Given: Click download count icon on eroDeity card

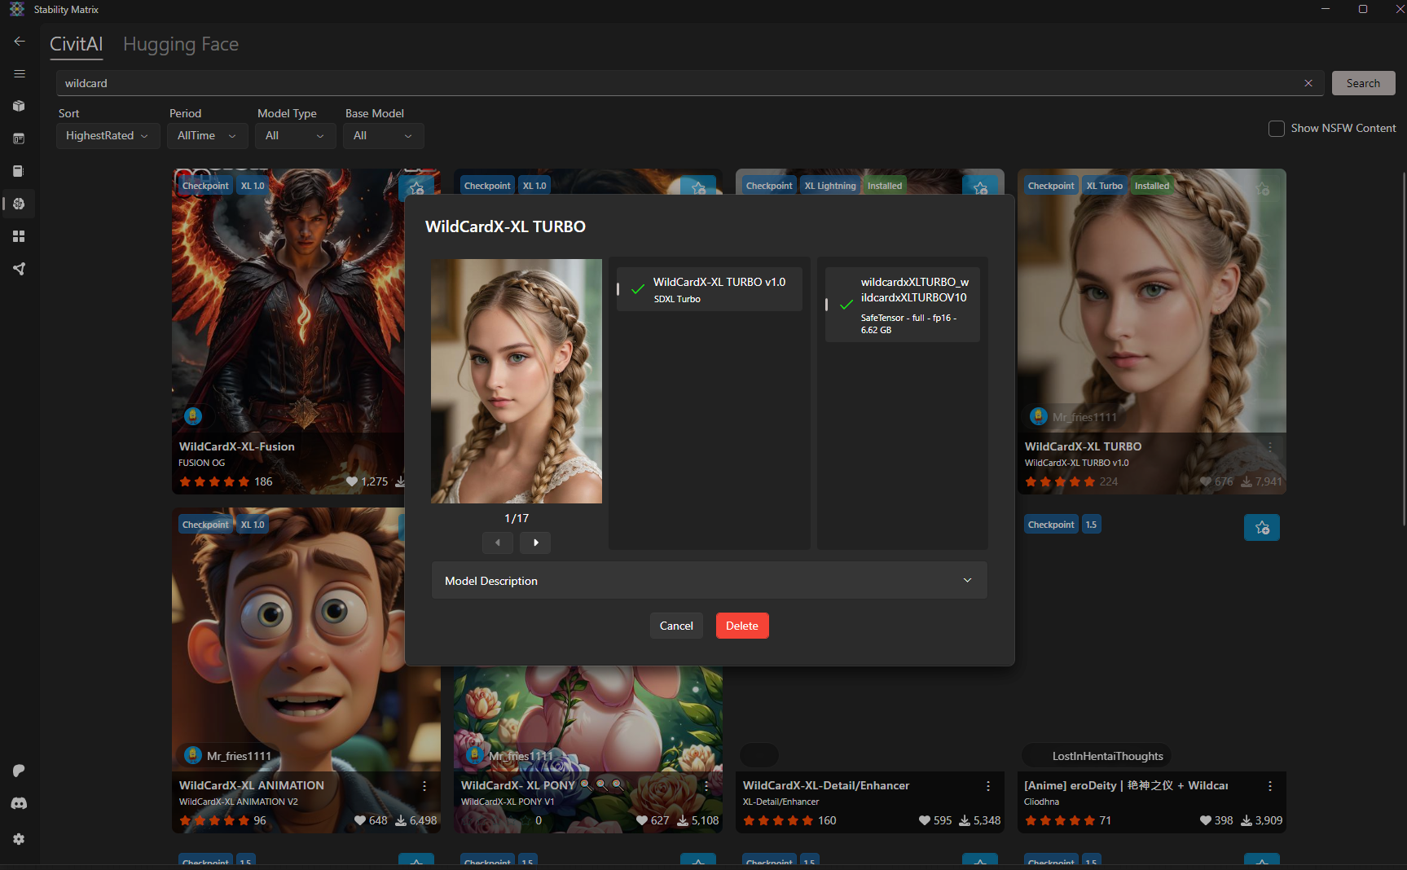Looking at the screenshot, I should click(x=1247, y=820).
